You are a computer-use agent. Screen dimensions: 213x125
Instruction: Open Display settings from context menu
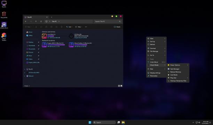(156, 73)
